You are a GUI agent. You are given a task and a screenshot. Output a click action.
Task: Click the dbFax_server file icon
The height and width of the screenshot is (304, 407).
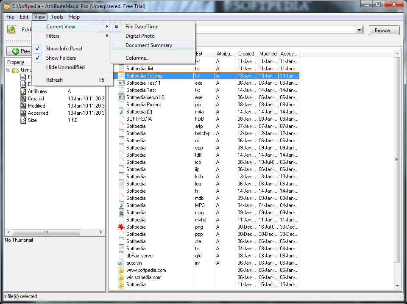(x=121, y=256)
